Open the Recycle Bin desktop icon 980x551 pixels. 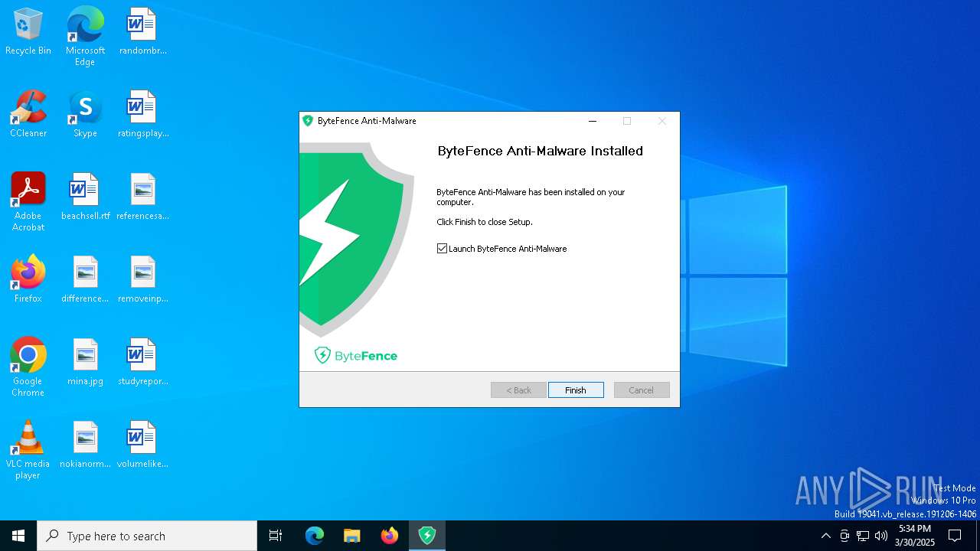(x=28, y=31)
